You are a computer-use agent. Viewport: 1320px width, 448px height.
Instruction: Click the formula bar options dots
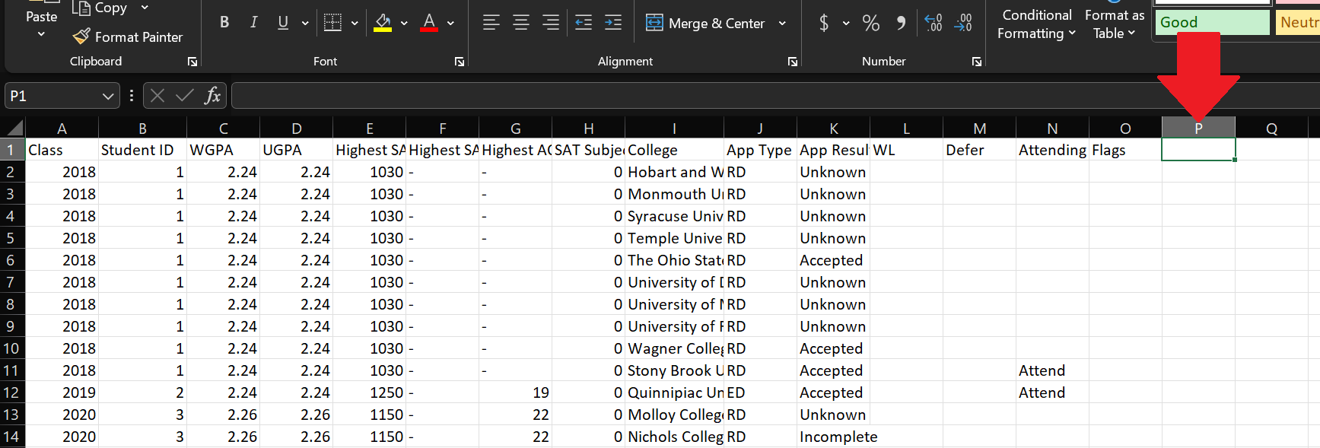tap(132, 95)
